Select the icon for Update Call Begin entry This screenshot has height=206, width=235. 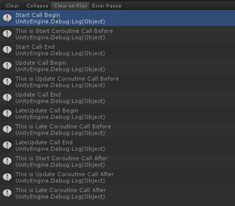tap(7, 66)
